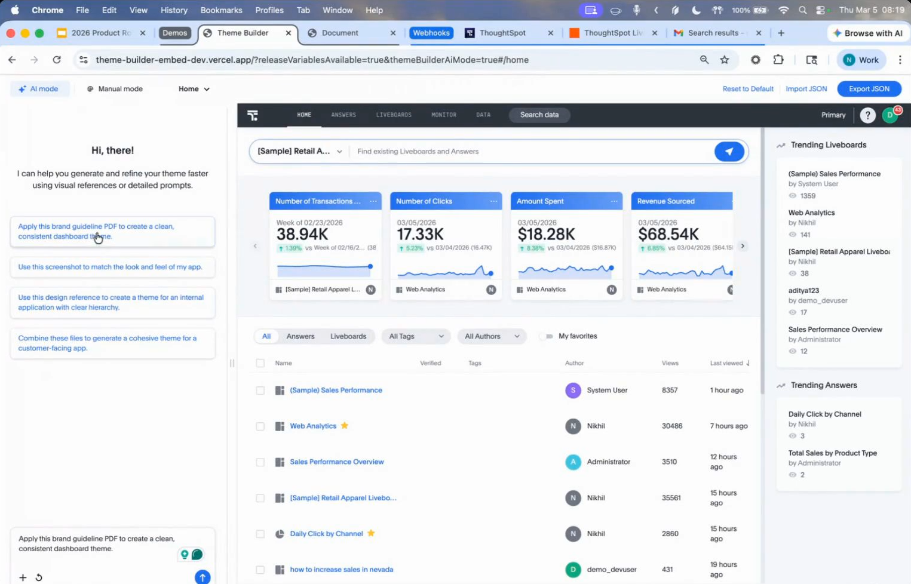Open the help question mark icon
Image resolution: width=911 pixels, height=584 pixels.
[x=867, y=115]
